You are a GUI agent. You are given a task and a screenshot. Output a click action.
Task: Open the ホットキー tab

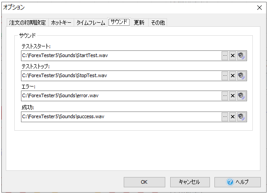61,23
